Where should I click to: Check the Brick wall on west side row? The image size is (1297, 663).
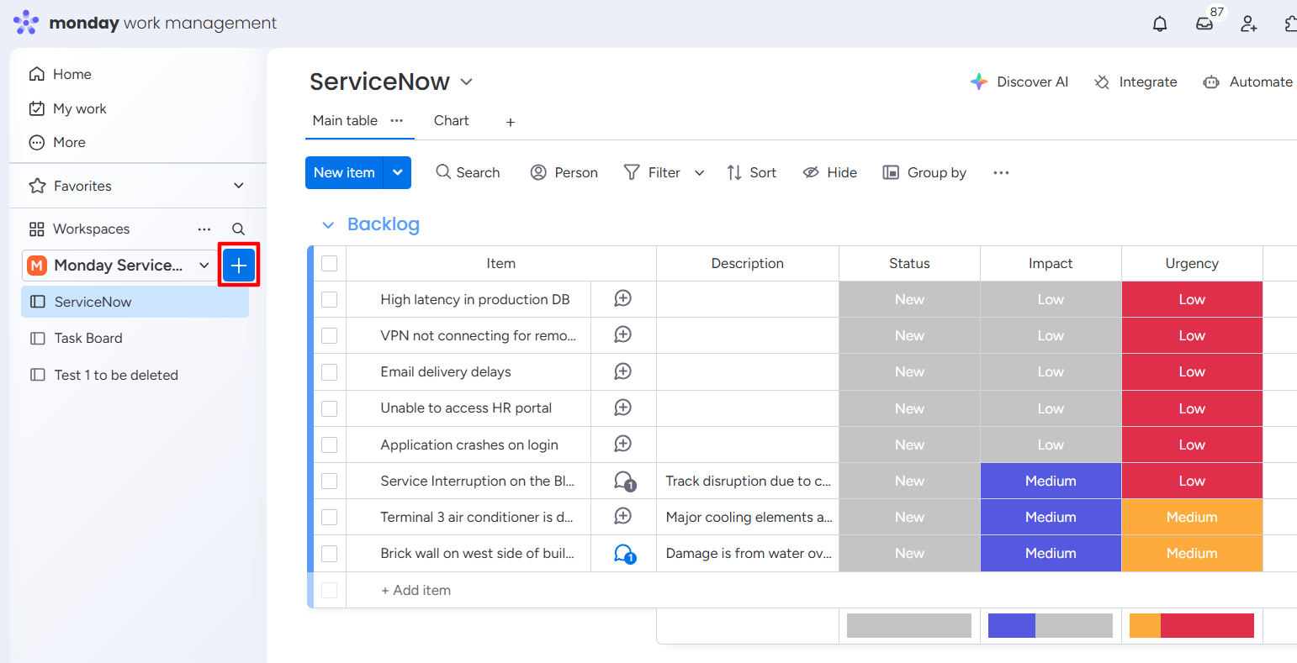[330, 553]
